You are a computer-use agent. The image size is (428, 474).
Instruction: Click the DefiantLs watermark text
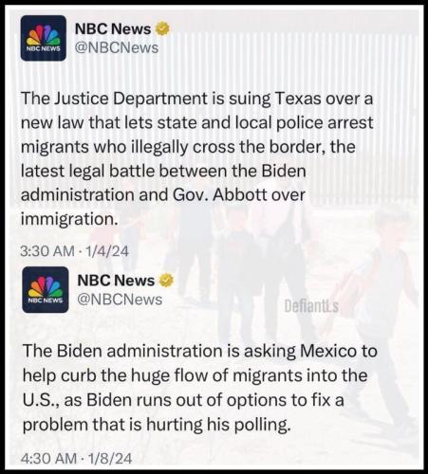point(311,306)
